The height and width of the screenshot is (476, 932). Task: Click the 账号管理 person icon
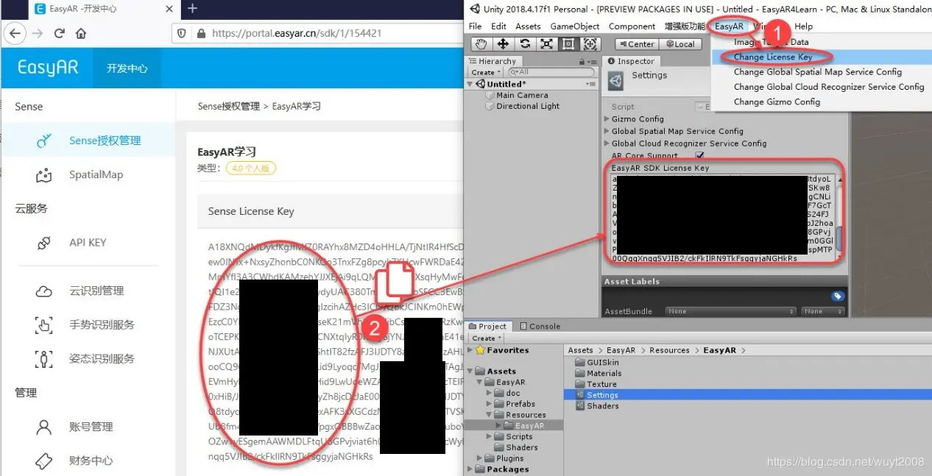[44, 427]
